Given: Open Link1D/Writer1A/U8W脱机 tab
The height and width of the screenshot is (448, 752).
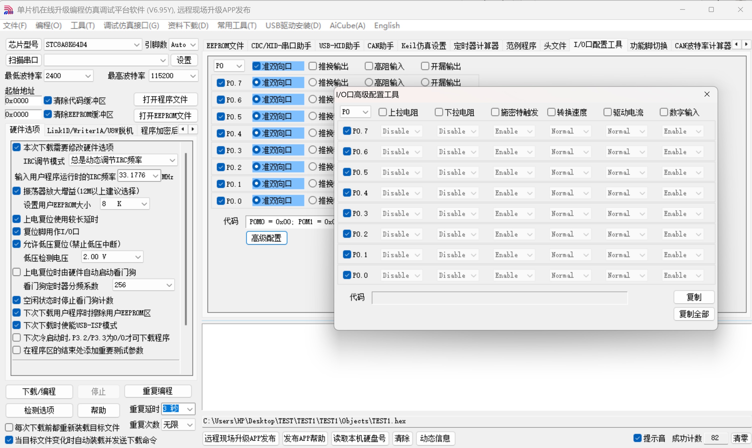Looking at the screenshot, I should [90, 131].
